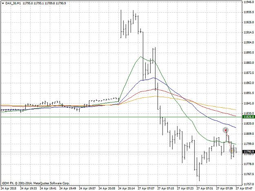
Task: Click the 11893.5 price axis label
Action: click(248, 53)
